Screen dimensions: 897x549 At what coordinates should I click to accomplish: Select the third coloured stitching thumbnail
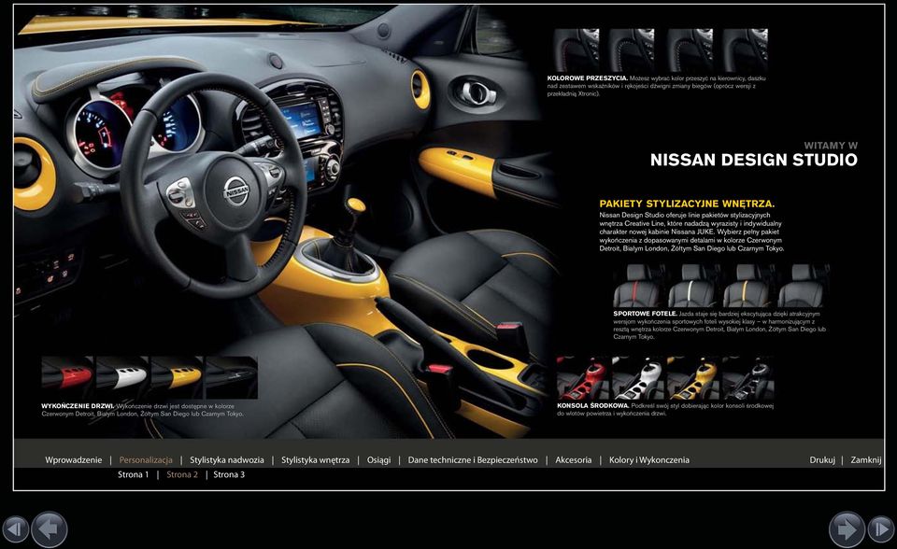[690, 50]
